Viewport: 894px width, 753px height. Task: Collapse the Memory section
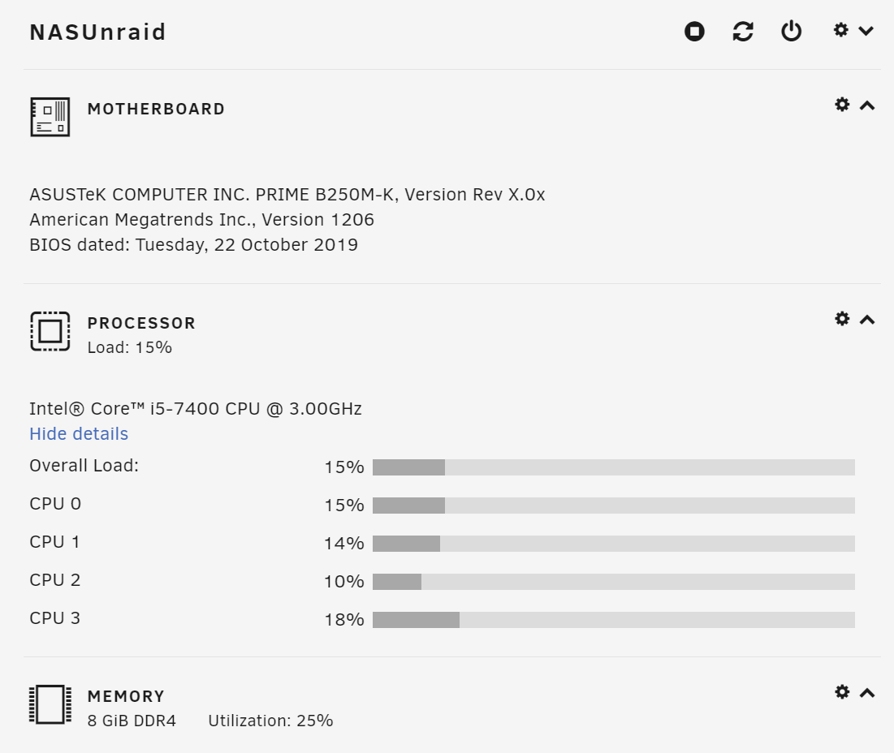coord(867,693)
